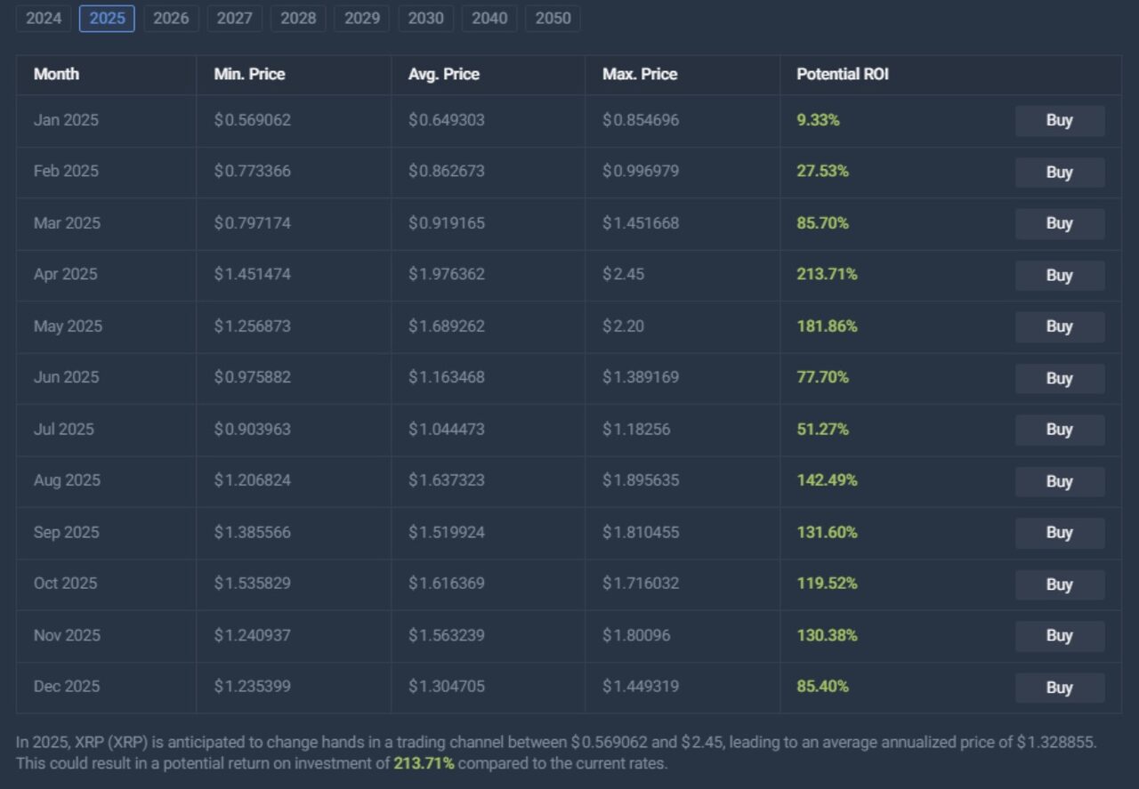Hit Buy in the Aug 2025 row

pyautogui.click(x=1059, y=481)
